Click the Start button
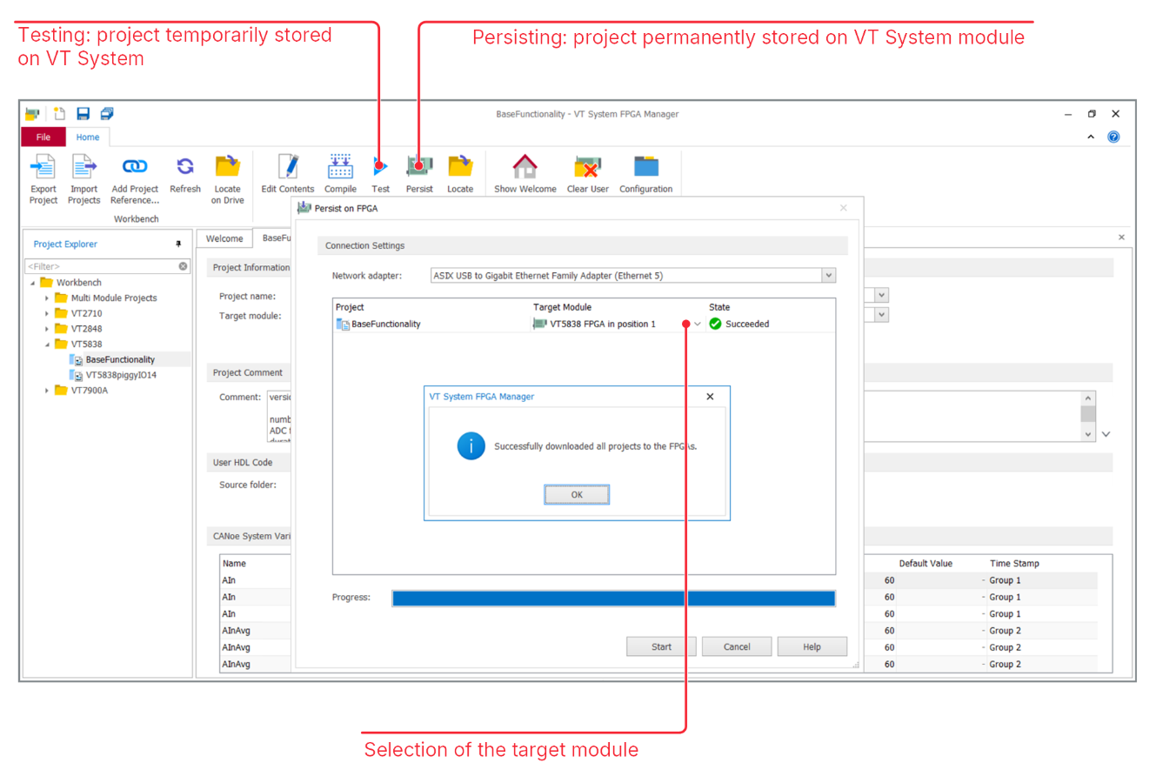The height and width of the screenshot is (783, 1156). pyautogui.click(x=661, y=646)
